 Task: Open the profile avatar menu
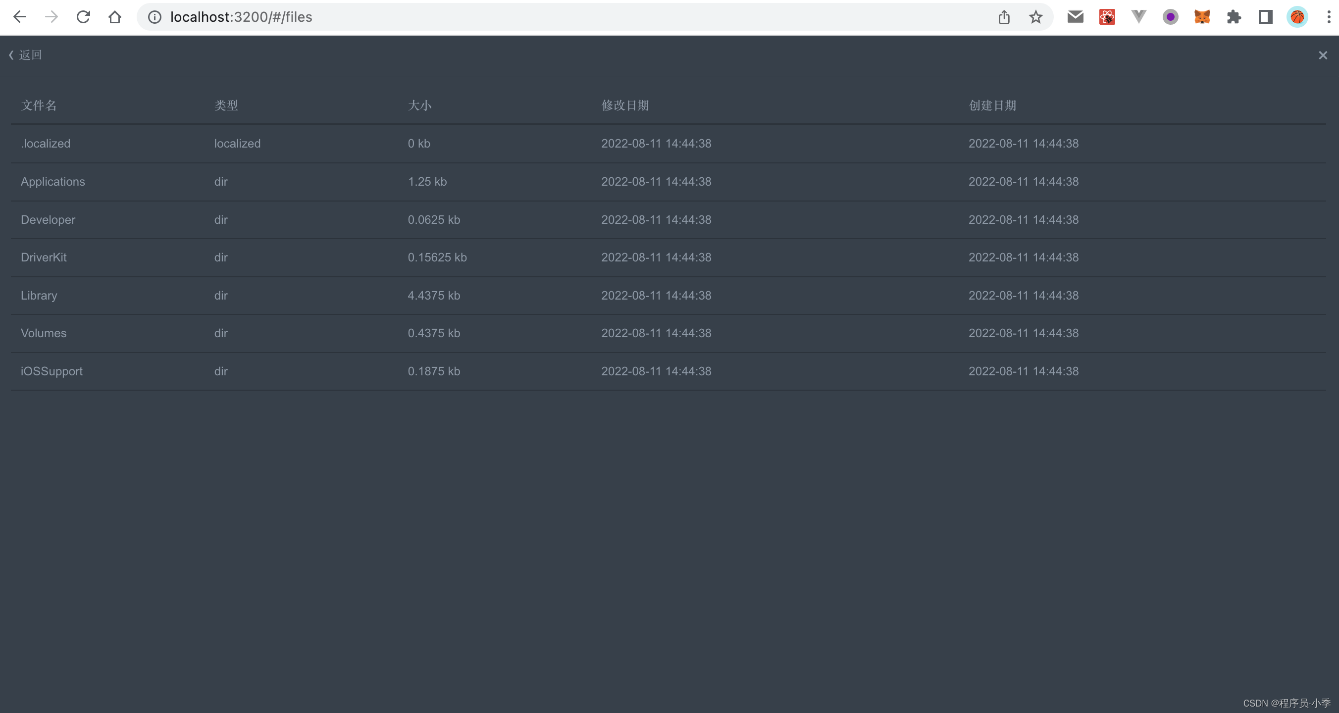tap(1297, 17)
